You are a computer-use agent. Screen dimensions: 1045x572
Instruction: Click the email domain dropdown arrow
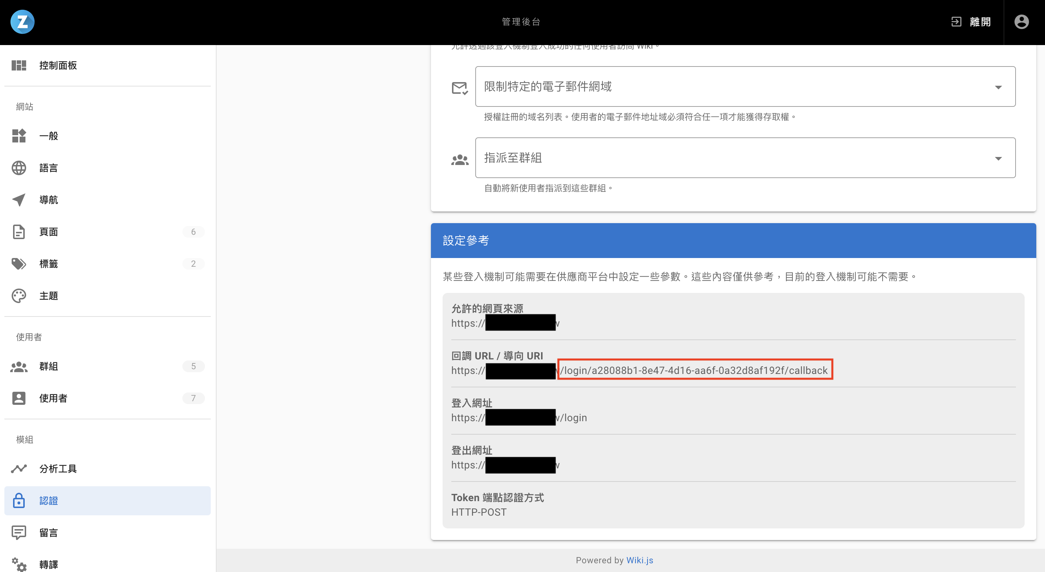[x=998, y=87]
